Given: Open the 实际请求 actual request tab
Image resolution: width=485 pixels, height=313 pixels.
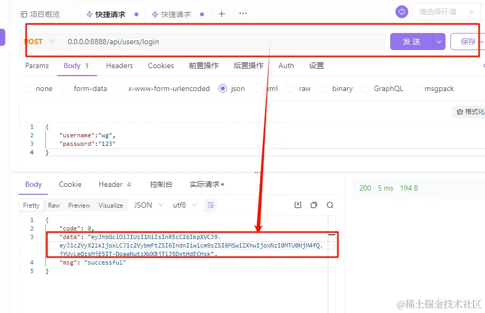Looking at the screenshot, I should pos(207,185).
